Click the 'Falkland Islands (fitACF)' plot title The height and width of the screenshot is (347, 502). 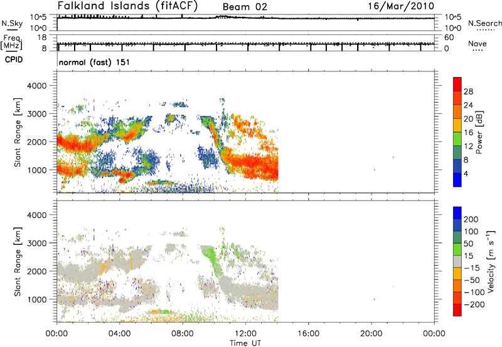(x=127, y=6)
